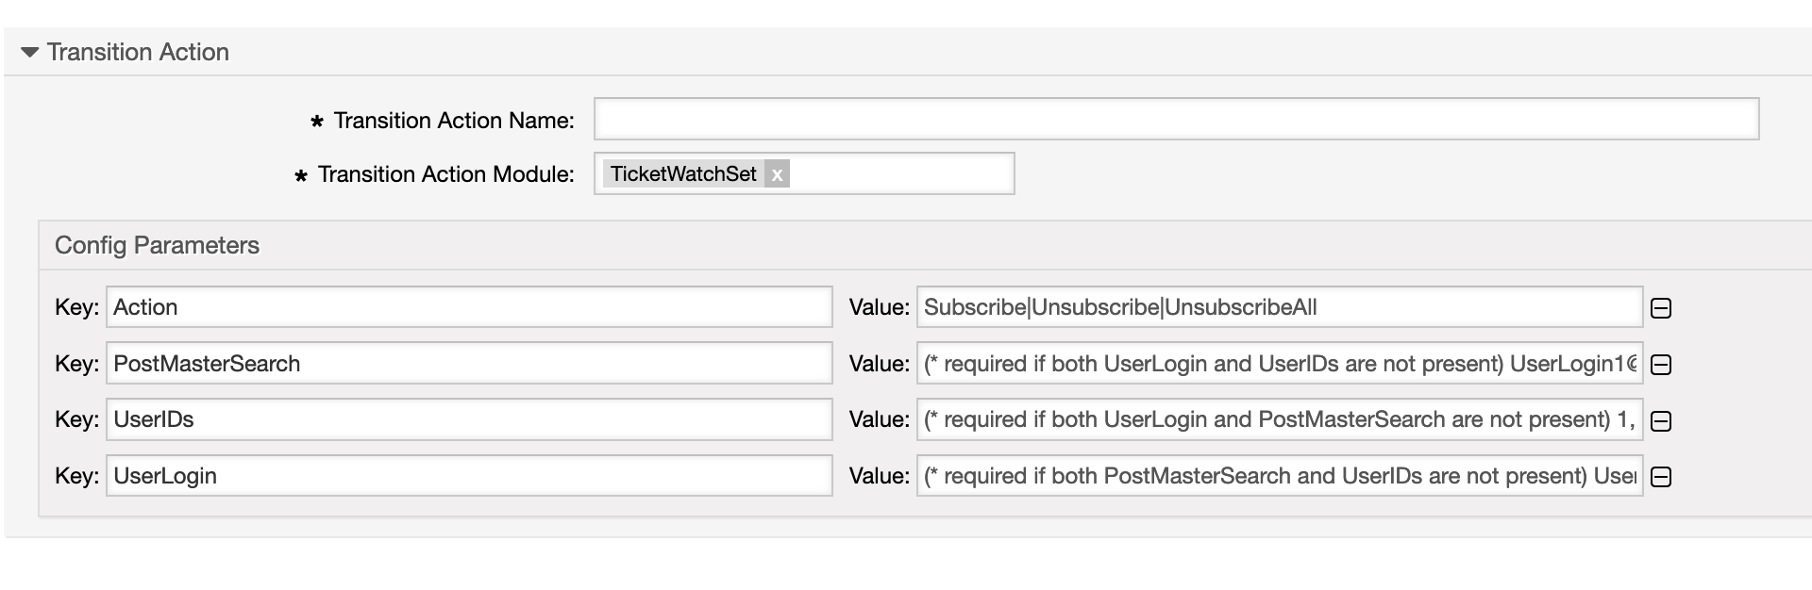Edit the UserLogin value field
The height and width of the screenshot is (590, 1812).
point(1279,476)
